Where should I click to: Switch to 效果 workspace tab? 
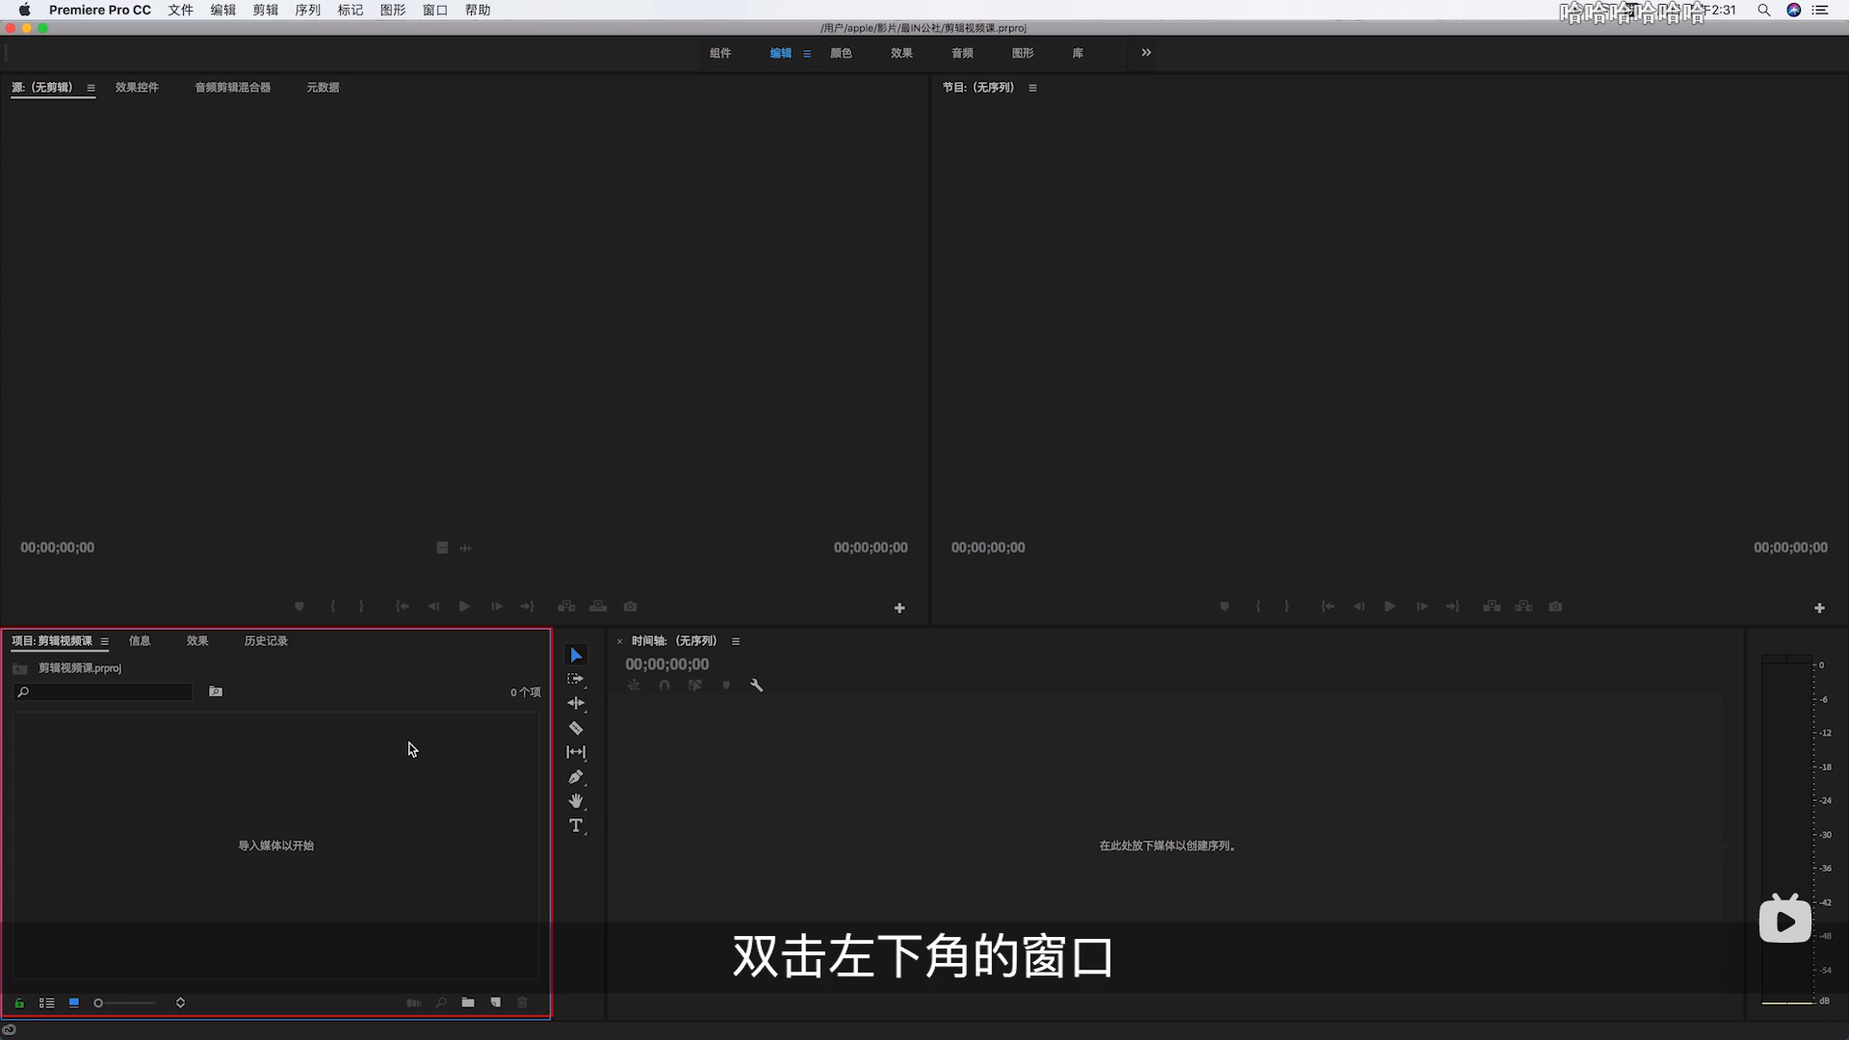901,53
